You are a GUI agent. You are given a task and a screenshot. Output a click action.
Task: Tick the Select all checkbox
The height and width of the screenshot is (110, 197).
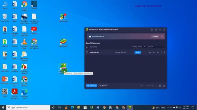pos(87,47)
